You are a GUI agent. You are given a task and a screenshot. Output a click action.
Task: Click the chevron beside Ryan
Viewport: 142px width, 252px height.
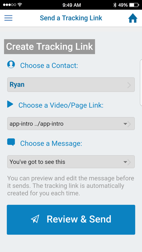[x=129, y=85]
